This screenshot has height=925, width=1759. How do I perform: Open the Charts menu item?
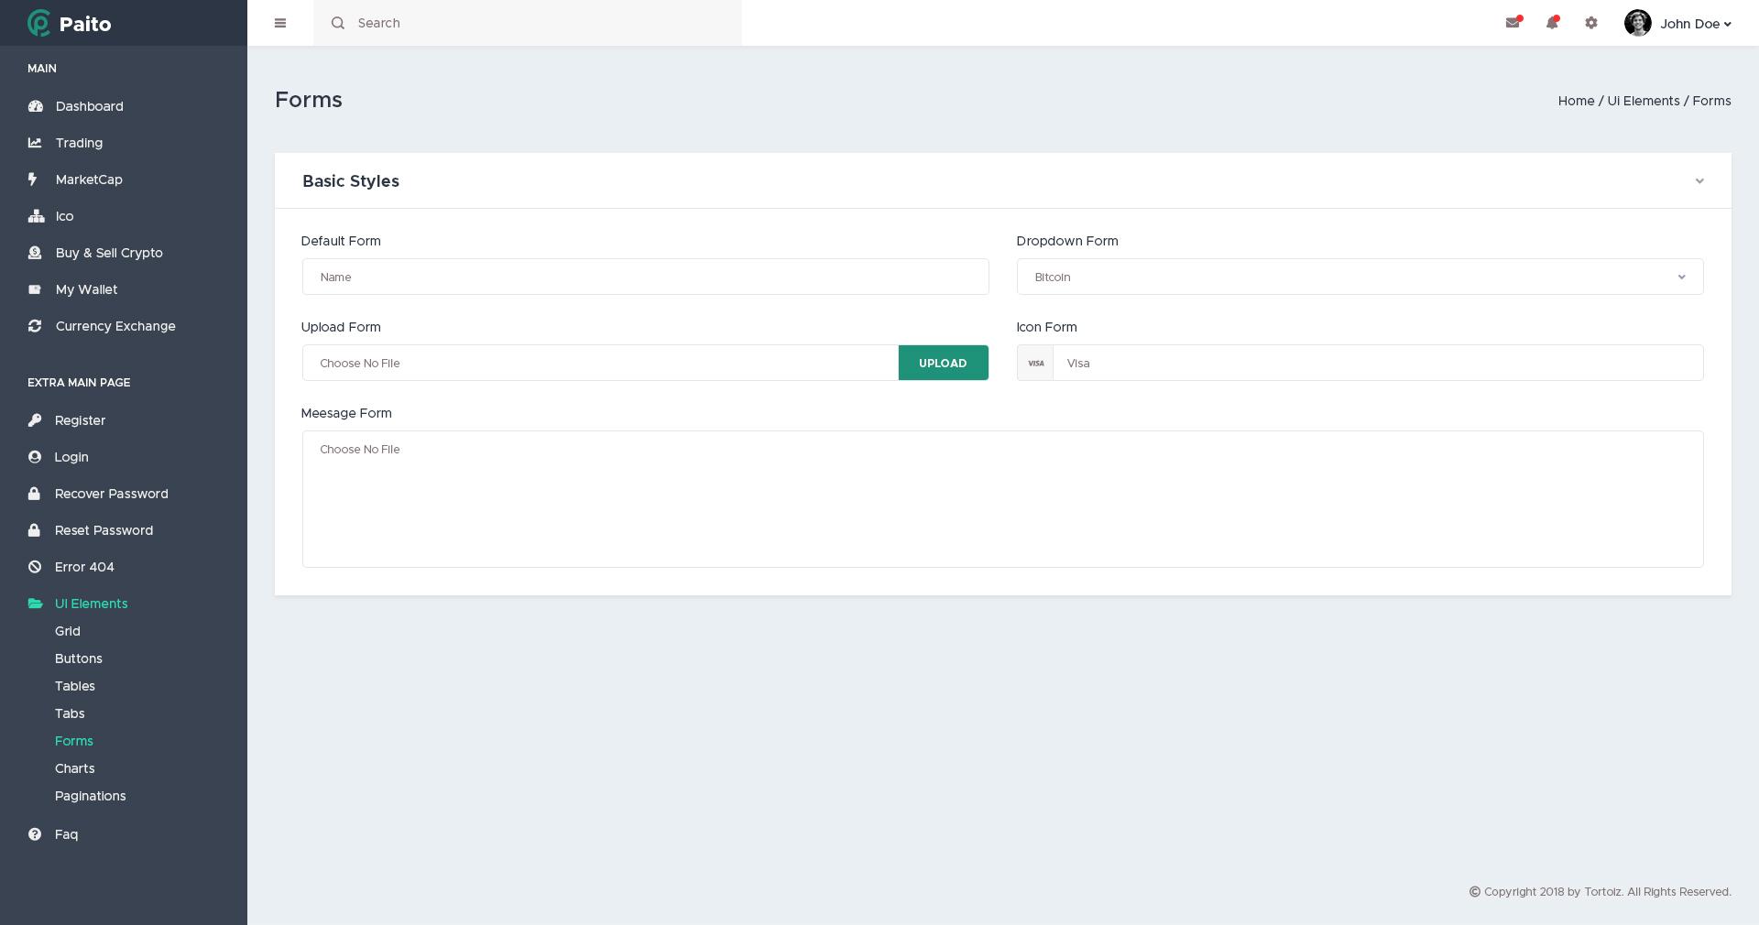tap(74, 768)
